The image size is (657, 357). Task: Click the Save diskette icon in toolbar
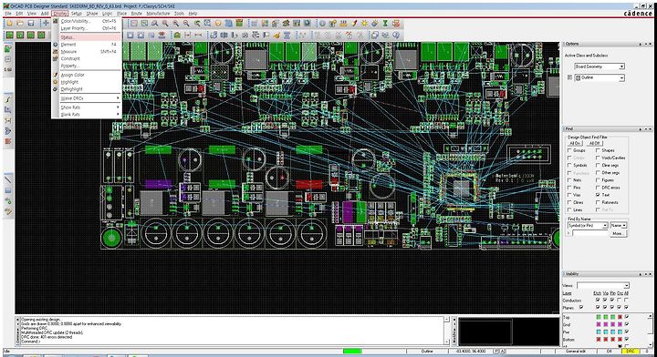pyautogui.click(x=31, y=24)
